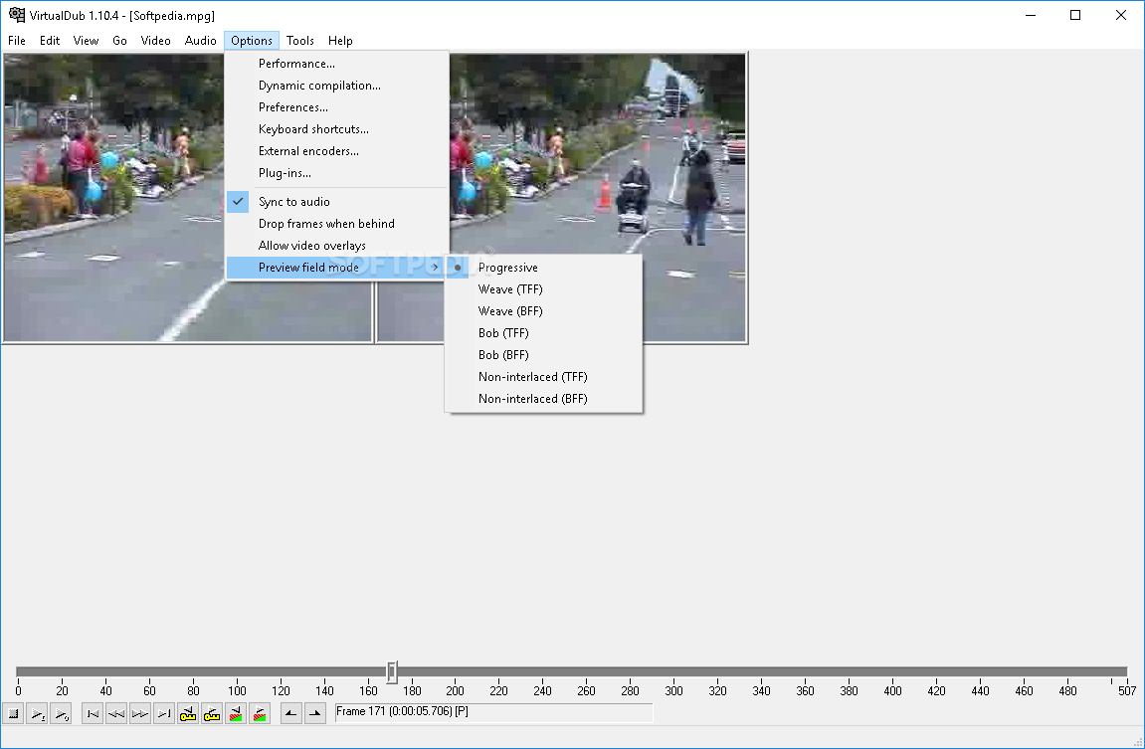Image resolution: width=1145 pixels, height=749 pixels.
Task: Step forward one frame
Action: tap(140, 713)
